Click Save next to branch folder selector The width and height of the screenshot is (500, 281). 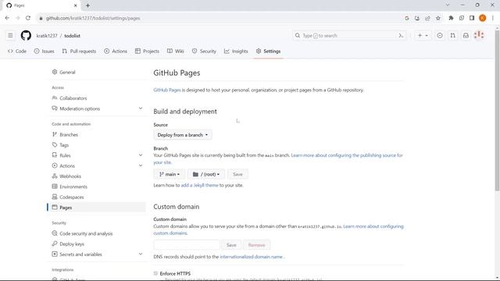coord(237,174)
